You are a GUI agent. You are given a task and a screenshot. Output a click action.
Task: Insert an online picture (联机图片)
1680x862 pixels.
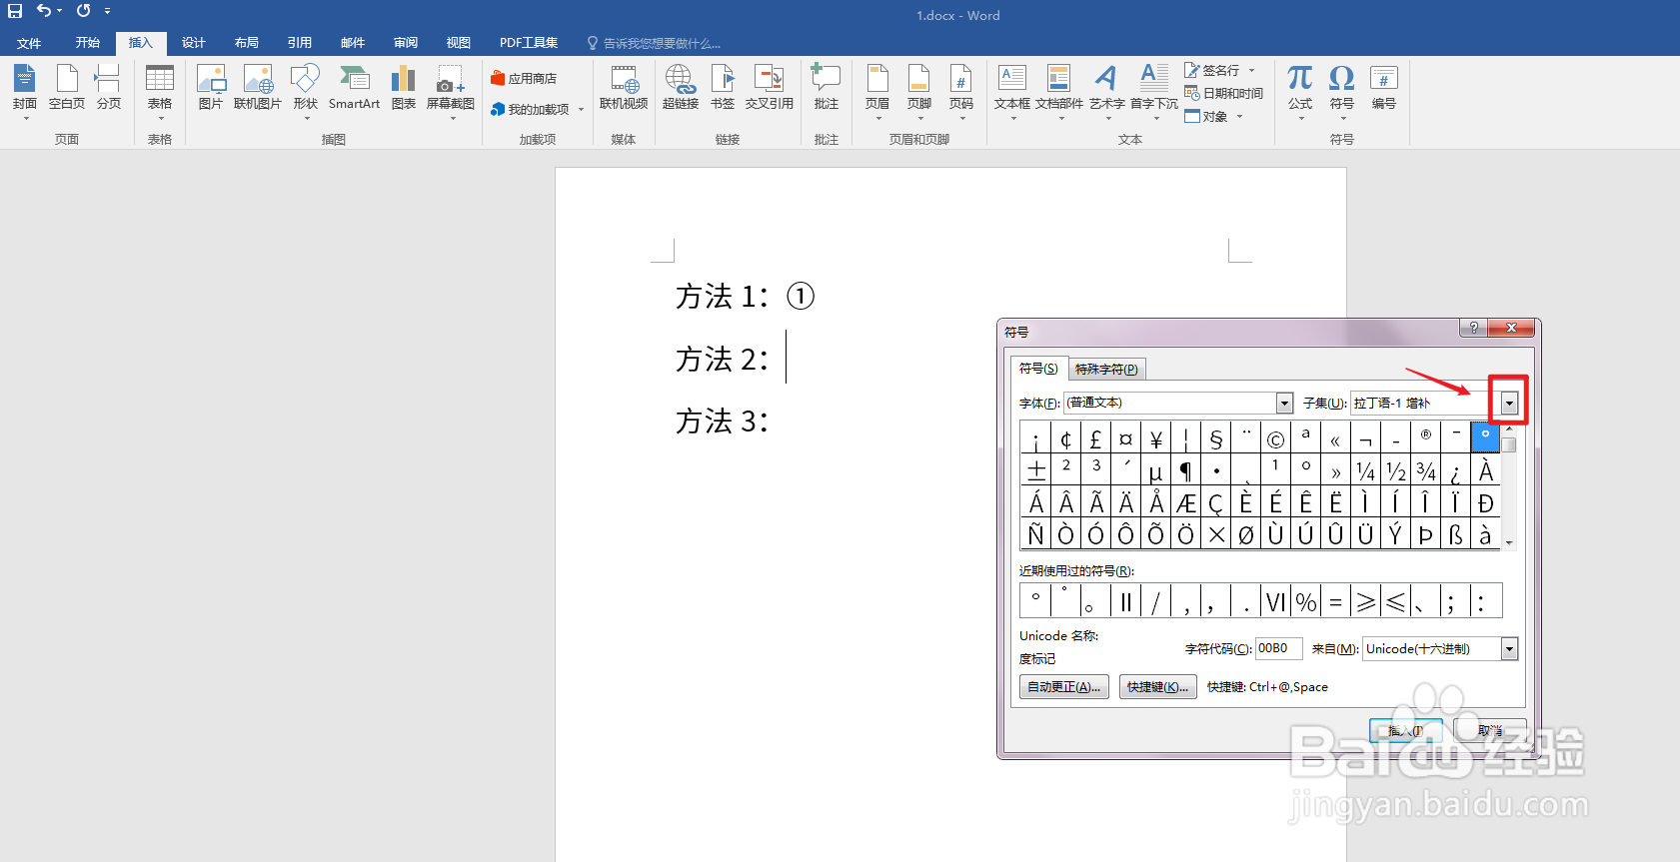coord(258,88)
